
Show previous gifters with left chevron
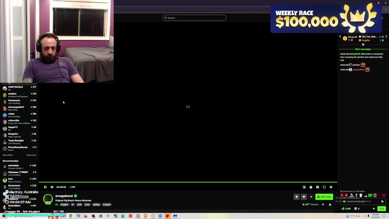[340, 37]
